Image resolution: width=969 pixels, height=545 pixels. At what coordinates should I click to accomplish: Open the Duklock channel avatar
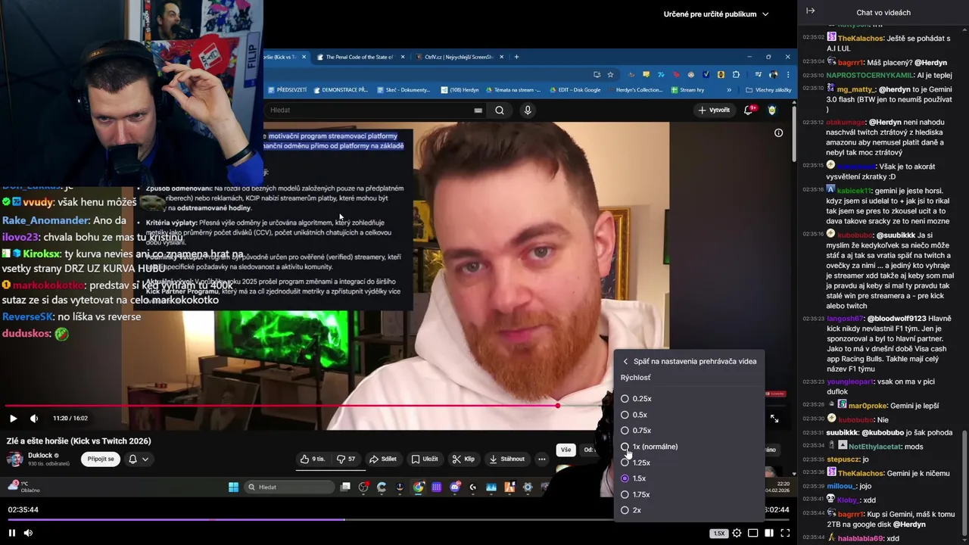point(14,459)
